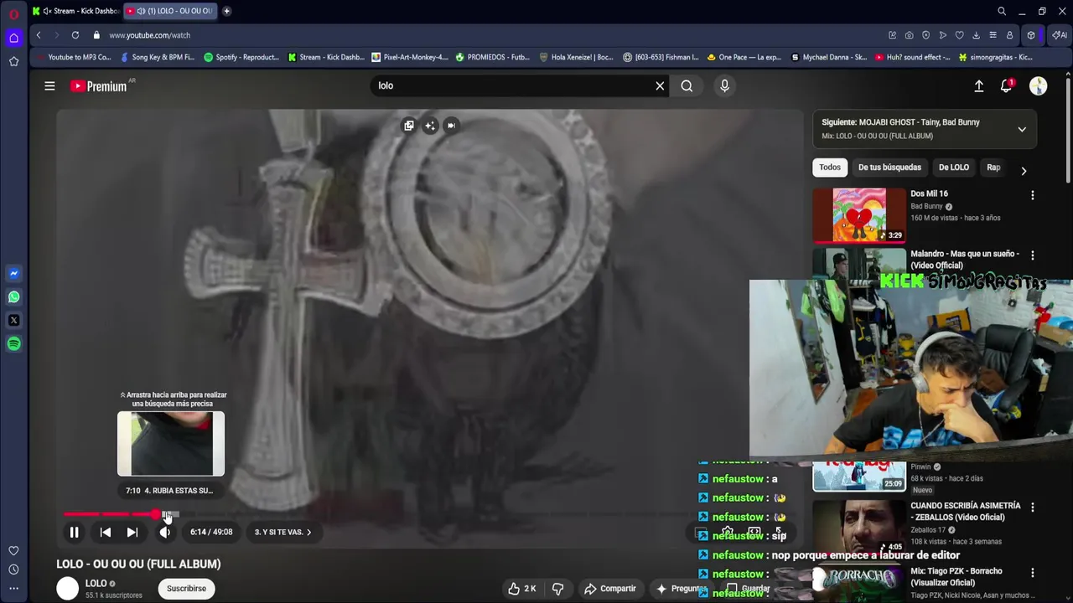This screenshot has width=1073, height=603.
Task: Open 'Spotify - Reproduct...' bookmark
Action: pos(241,57)
